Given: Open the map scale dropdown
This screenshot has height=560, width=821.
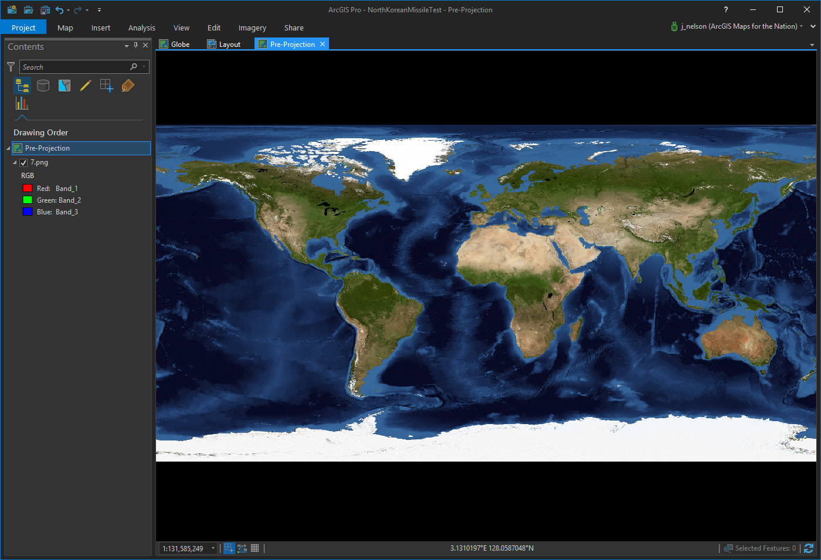Looking at the screenshot, I should click(213, 548).
